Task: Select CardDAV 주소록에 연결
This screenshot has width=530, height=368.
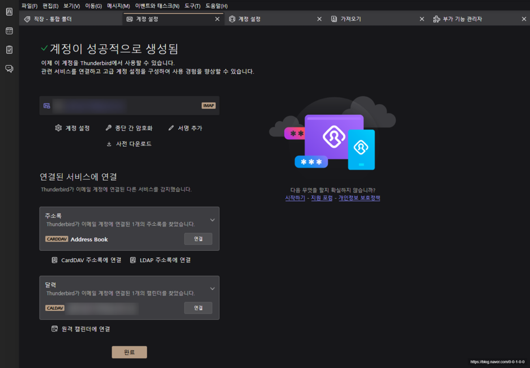Action: click(86, 260)
